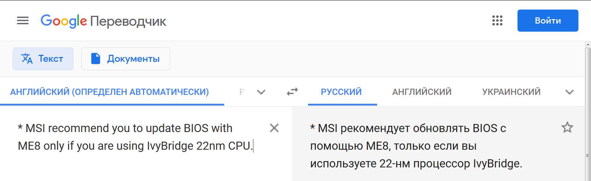The height and width of the screenshot is (181, 591).
Task: Choose Украинский as target language
Action: point(511,92)
